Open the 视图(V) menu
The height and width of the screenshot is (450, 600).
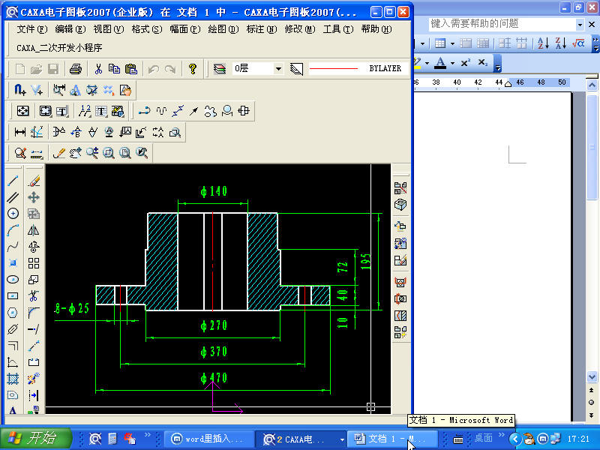pos(109,29)
